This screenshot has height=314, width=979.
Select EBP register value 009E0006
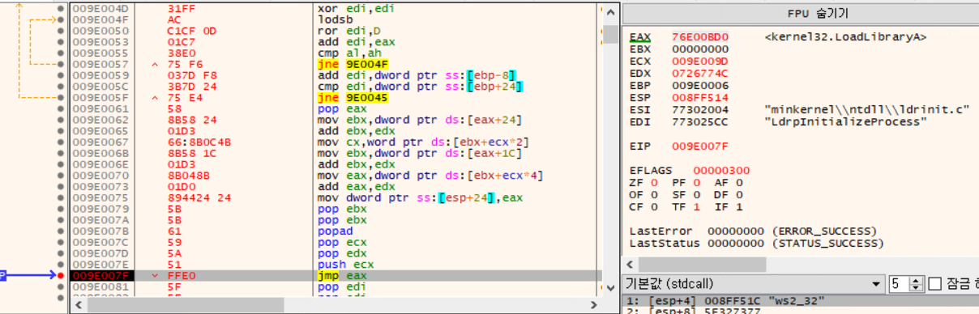(x=699, y=85)
